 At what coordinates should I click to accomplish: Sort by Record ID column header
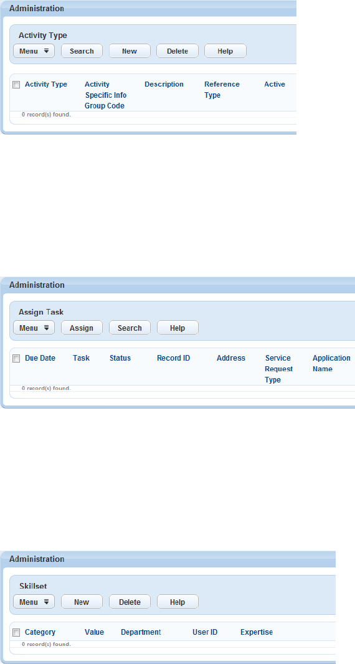174,358
